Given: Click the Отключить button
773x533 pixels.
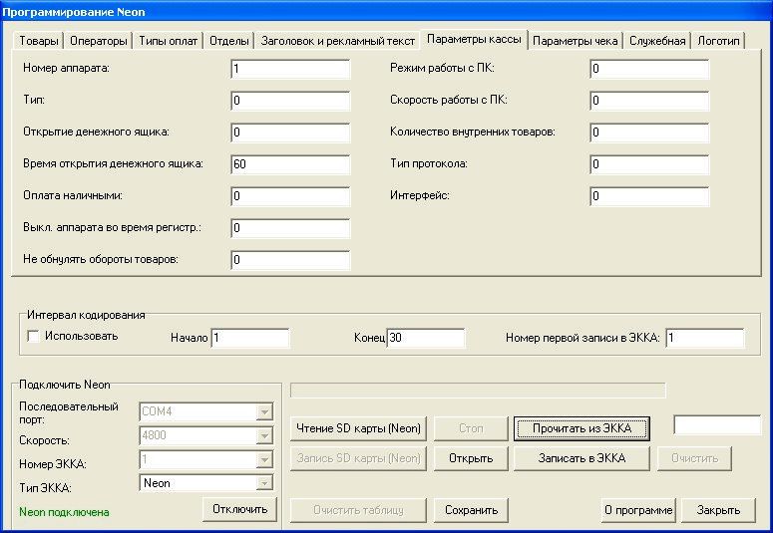Looking at the screenshot, I should click(239, 509).
